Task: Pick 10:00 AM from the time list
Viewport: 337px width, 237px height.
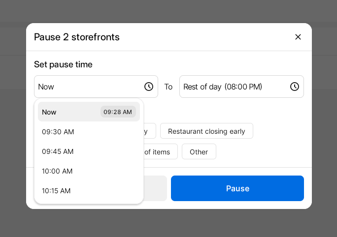Action: (58, 171)
